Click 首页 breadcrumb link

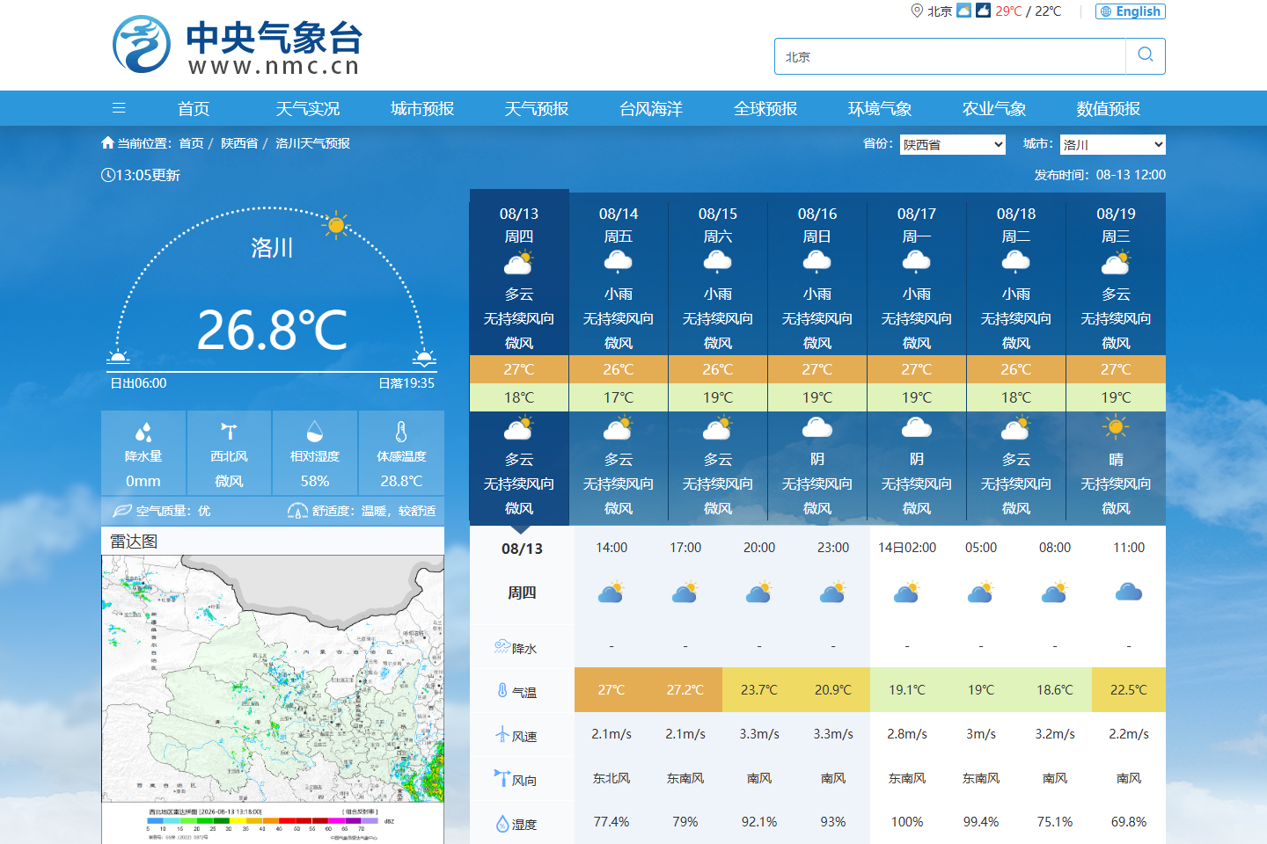click(x=191, y=143)
